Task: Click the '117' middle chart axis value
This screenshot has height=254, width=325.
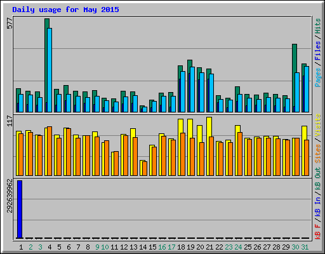Action: pos(10,121)
